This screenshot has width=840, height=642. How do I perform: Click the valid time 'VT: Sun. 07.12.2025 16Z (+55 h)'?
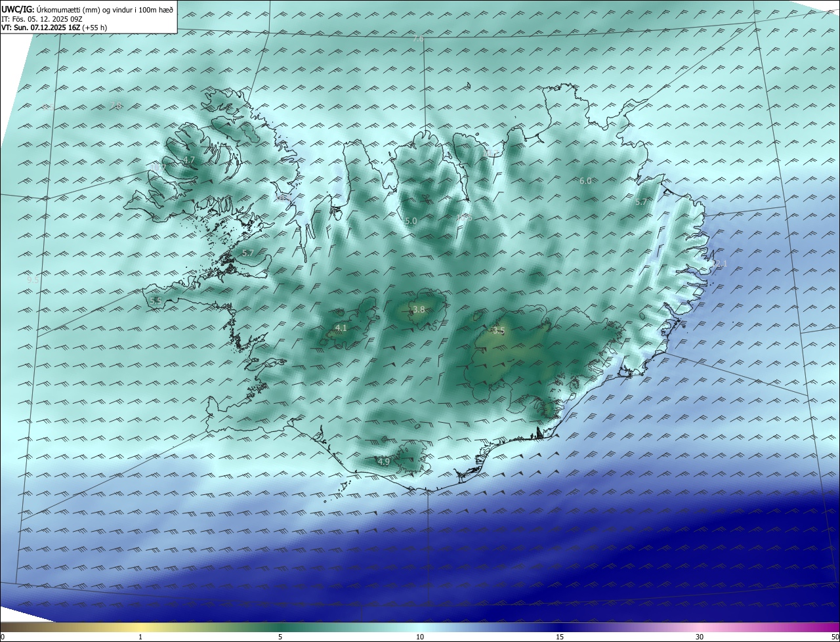(54, 28)
